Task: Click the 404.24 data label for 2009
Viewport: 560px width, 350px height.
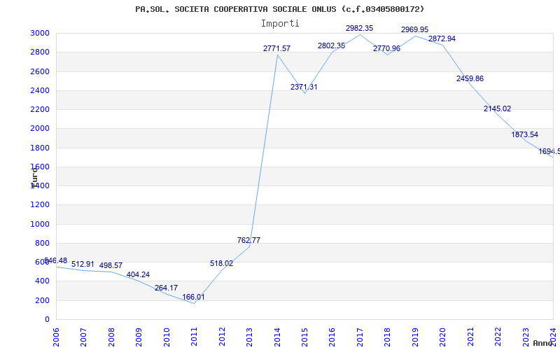Action: pos(138,275)
